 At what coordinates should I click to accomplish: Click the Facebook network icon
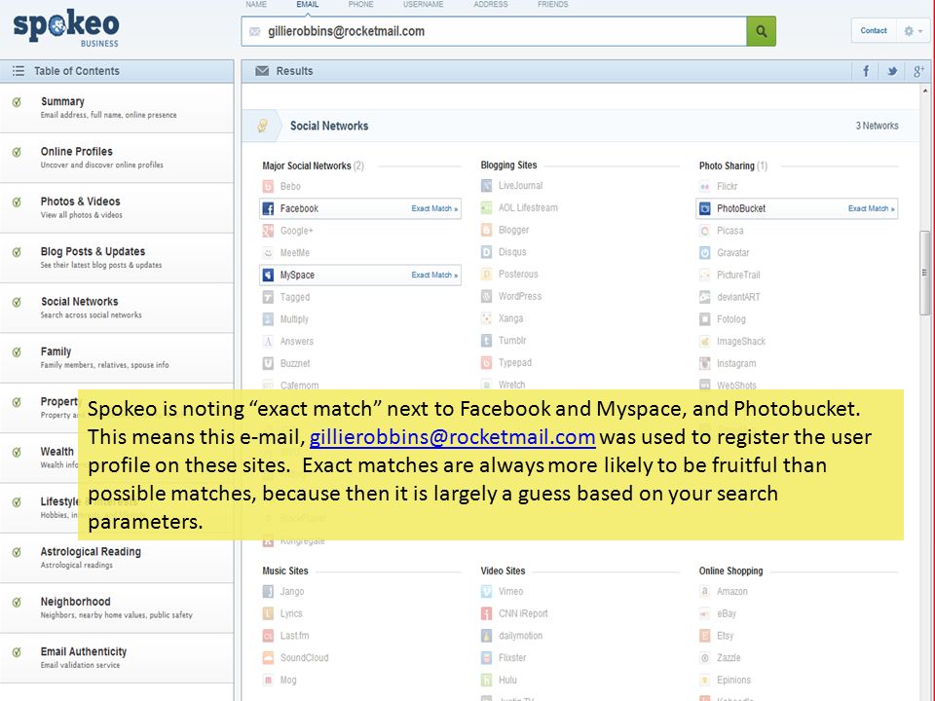coord(269,208)
